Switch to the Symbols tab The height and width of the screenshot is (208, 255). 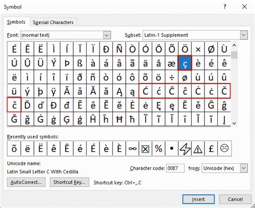16,22
